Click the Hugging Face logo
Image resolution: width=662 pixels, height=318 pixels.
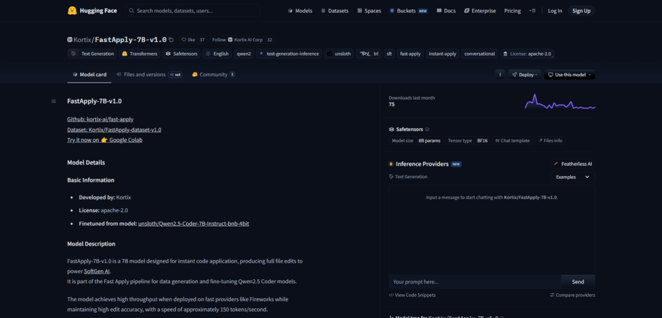pos(92,10)
